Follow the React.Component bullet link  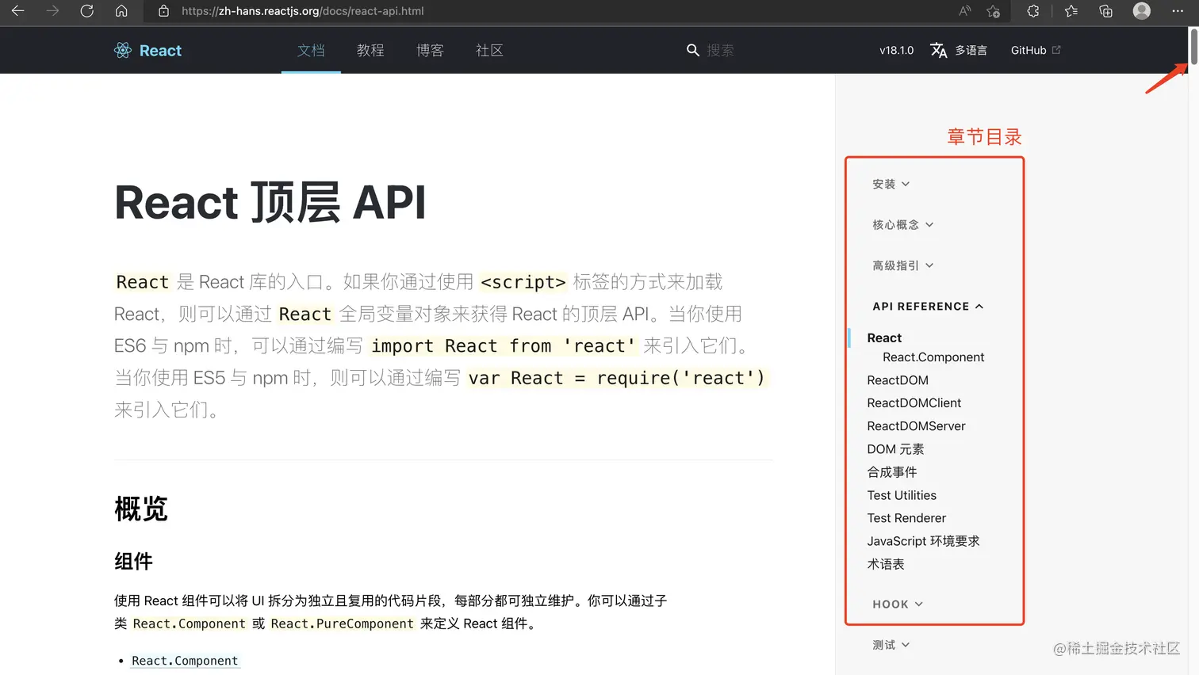point(185,661)
